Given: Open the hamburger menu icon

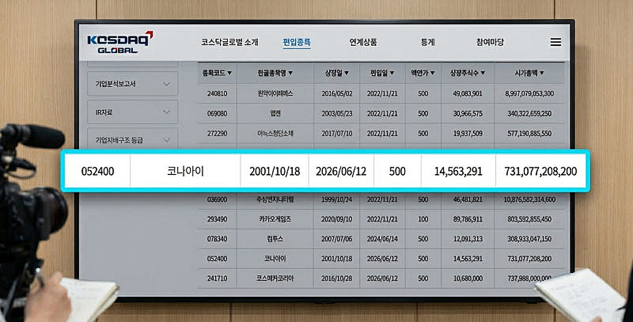Looking at the screenshot, I should [x=555, y=42].
